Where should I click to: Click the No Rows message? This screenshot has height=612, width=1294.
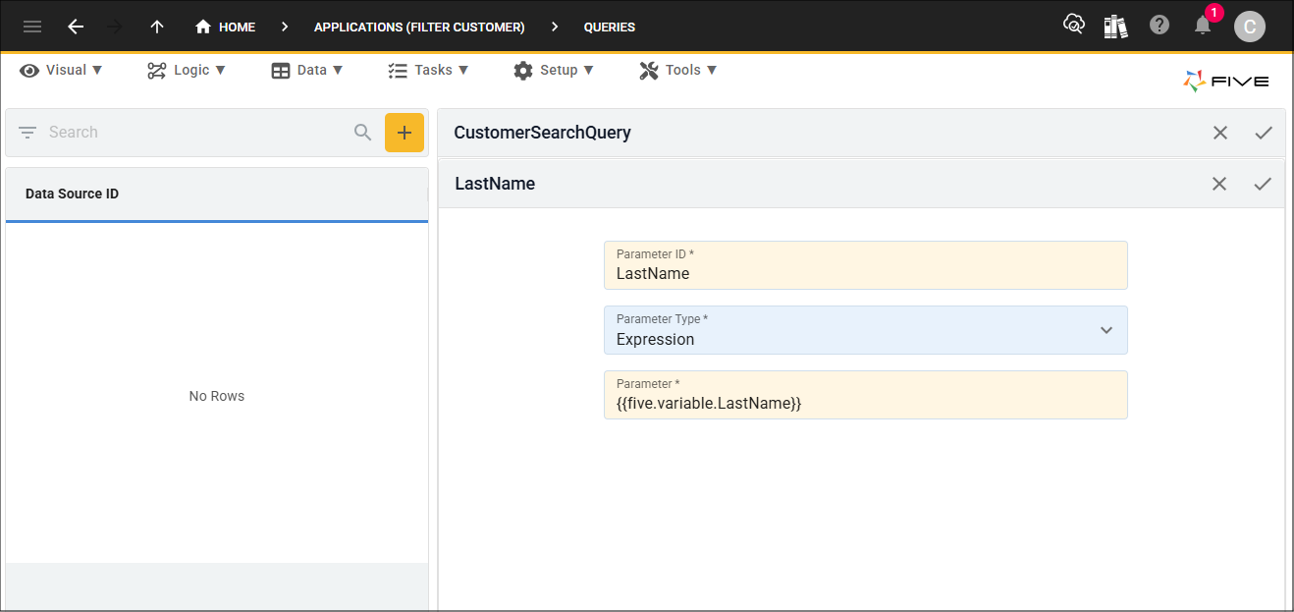click(x=217, y=396)
